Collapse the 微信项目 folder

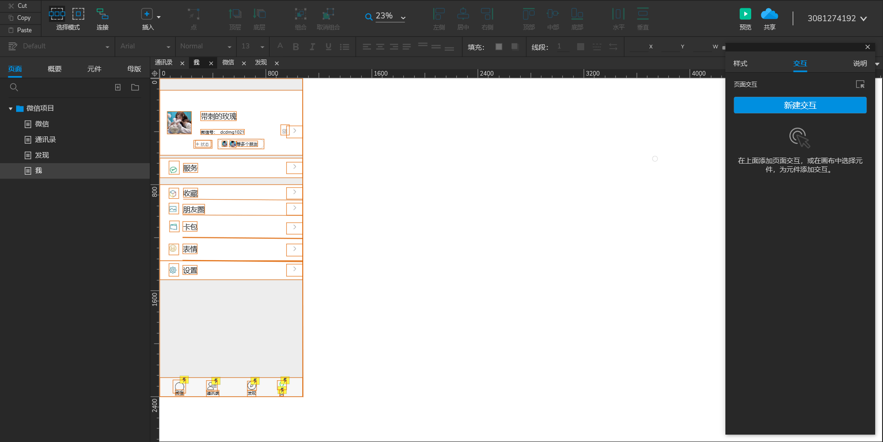point(11,109)
